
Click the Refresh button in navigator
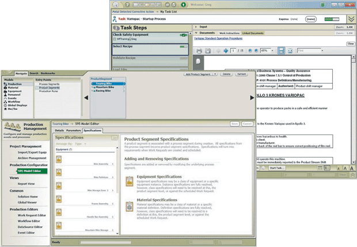coord(242,74)
